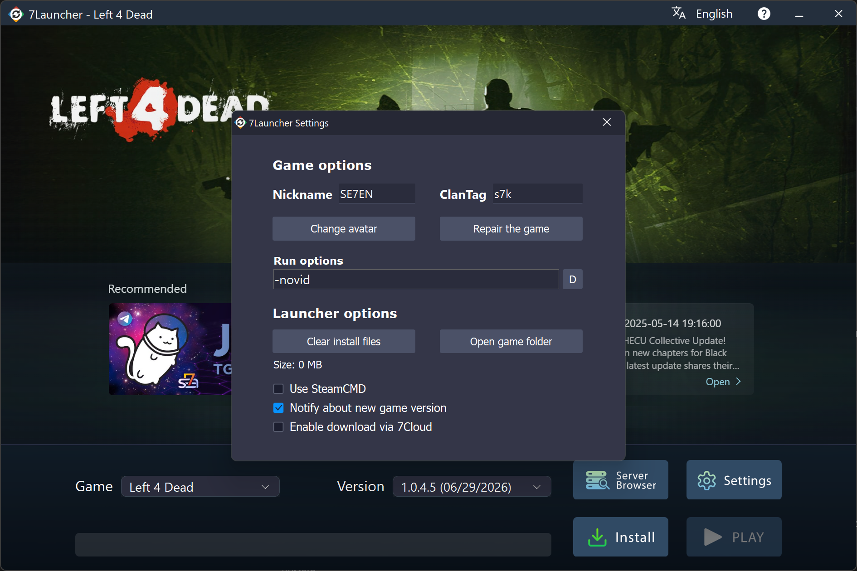The image size is (857, 571).
Task: Click the Left 4 Dead game logo
Action: point(160,109)
